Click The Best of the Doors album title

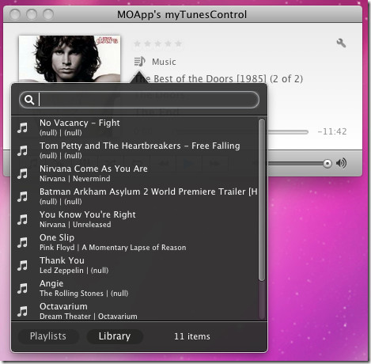[219, 78]
